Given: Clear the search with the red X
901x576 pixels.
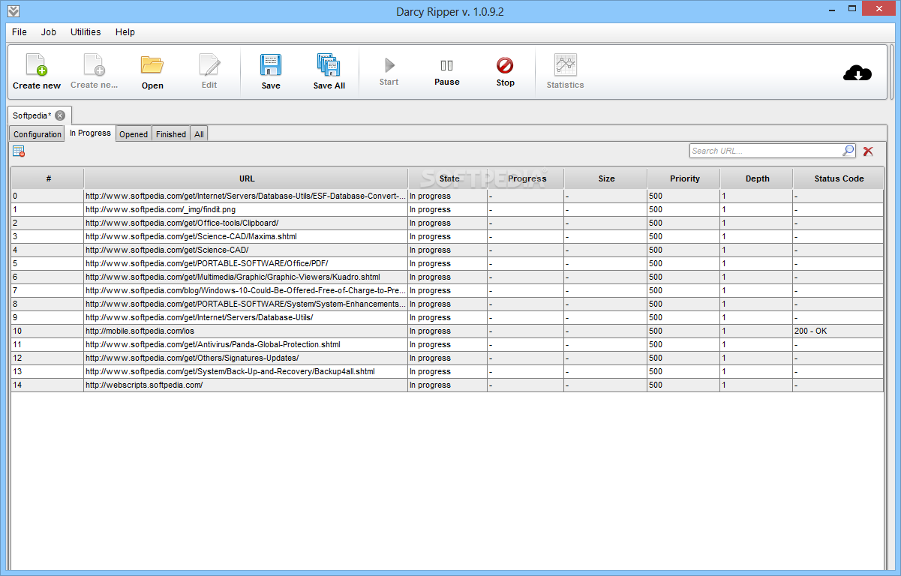Looking at the screenshot, I should (x=868, y=151).
